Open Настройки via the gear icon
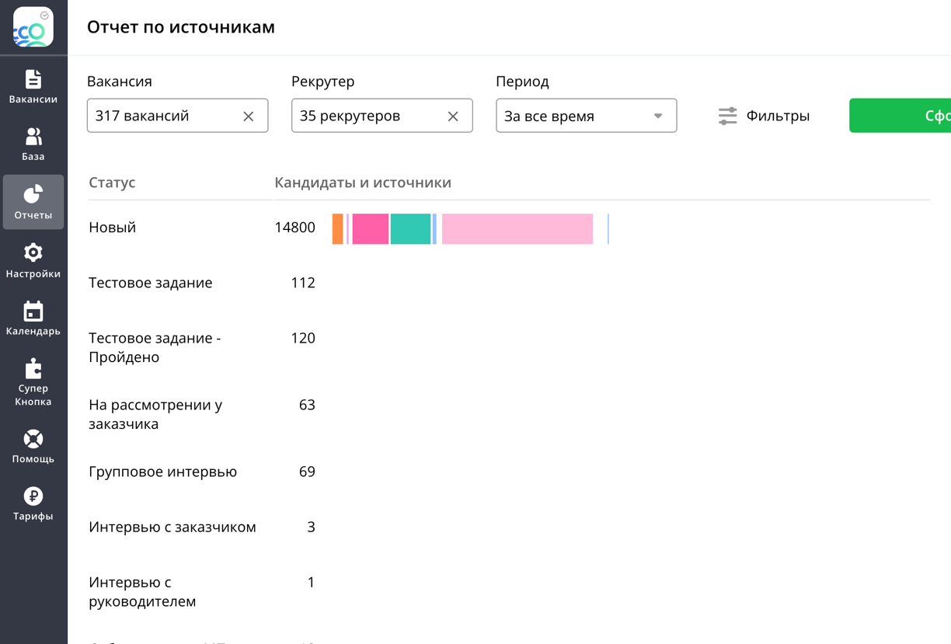 33,252
